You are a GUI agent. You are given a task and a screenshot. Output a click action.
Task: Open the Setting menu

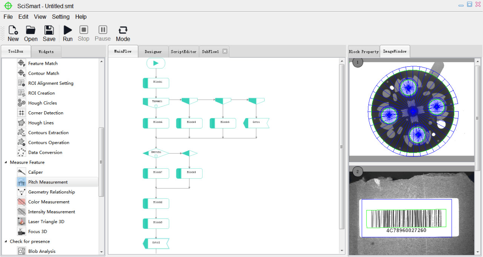pyautogui.click(x=61, y=17)
